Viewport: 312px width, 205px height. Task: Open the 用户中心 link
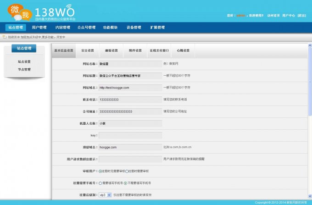[x=289, y=16]
